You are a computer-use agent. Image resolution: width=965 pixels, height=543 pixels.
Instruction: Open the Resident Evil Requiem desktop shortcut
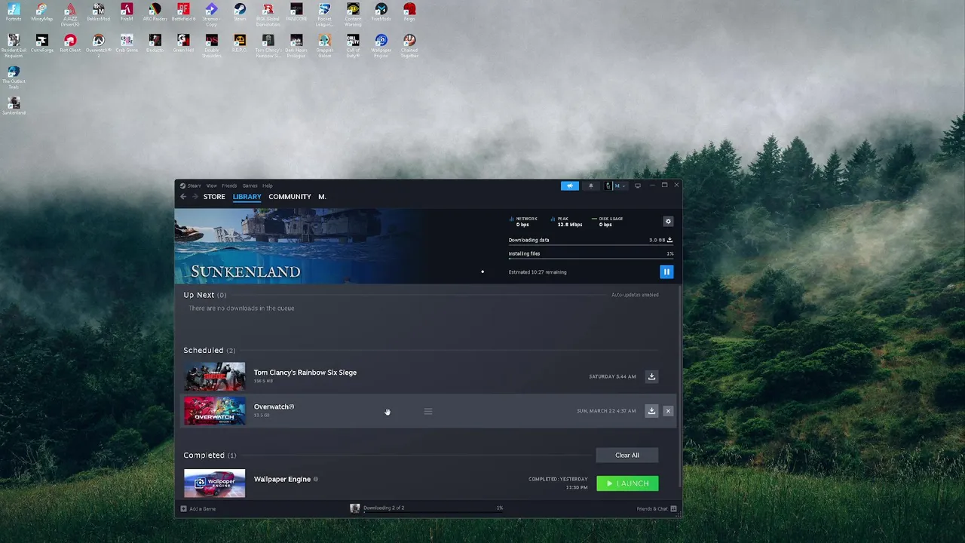(x=14, y=44)
